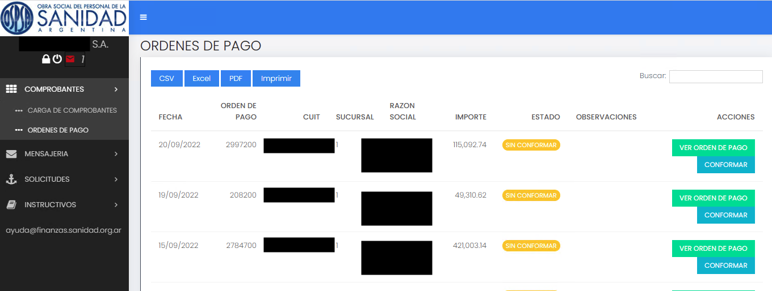Click the lock icon in sidebar
772x291 pixels.
click(x=46, y=59)
